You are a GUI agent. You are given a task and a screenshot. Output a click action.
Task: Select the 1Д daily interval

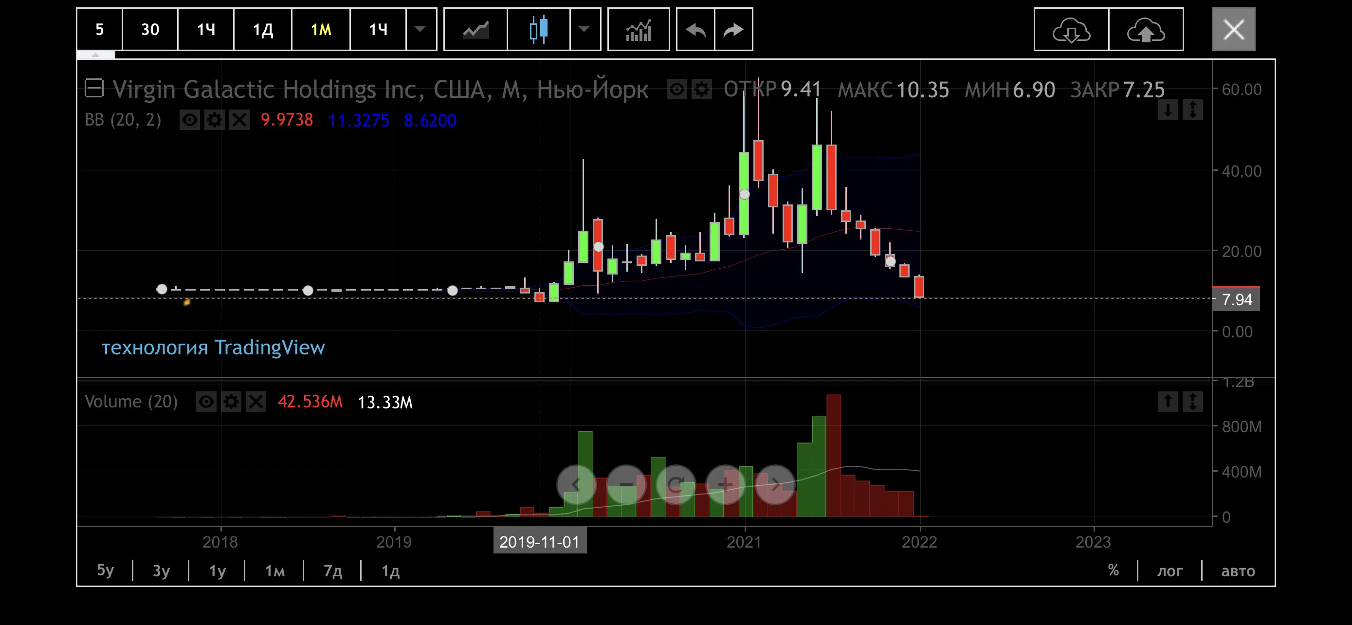point(263,29)
